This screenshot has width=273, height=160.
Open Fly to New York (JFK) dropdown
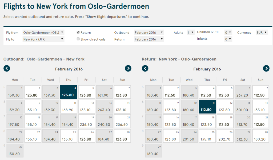point(43,39)
